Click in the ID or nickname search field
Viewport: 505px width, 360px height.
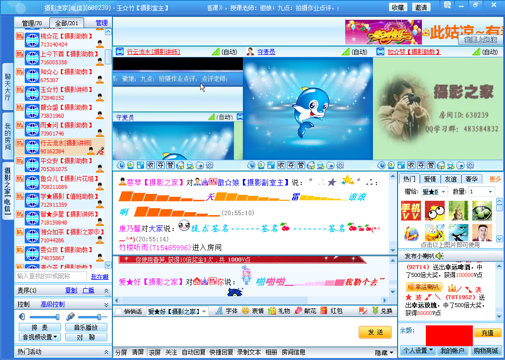51,276
